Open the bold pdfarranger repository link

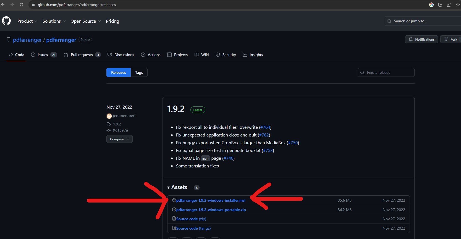pyautogui.click(x=61, y=40)
